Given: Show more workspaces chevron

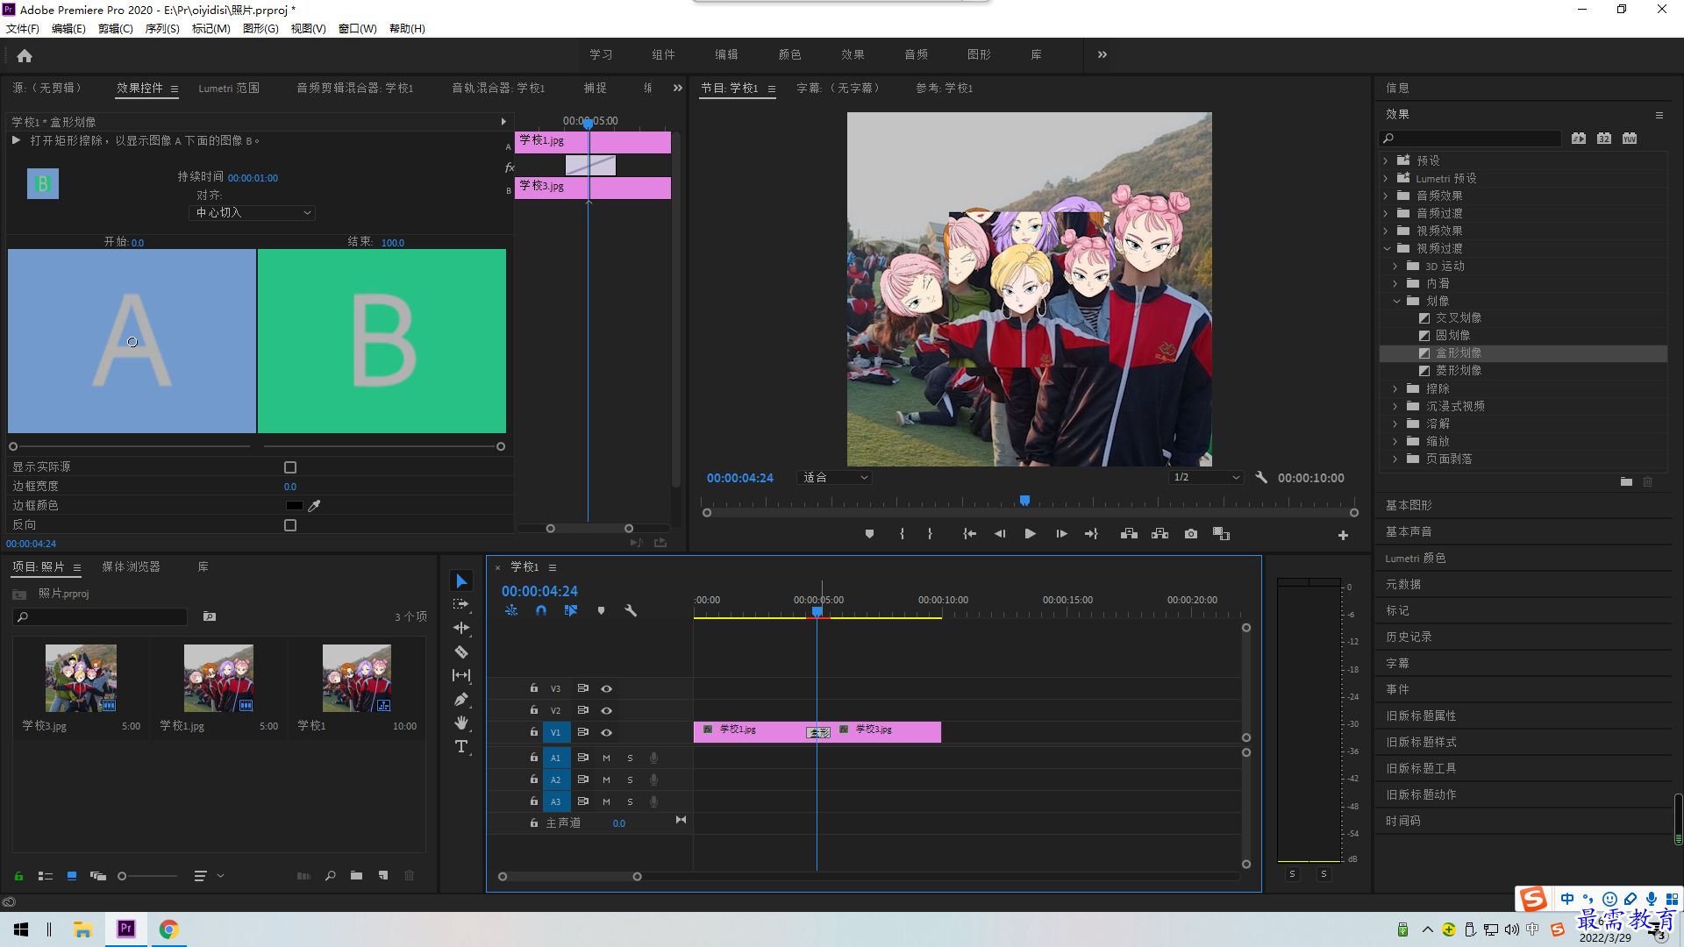Looking at the screenshot, I should 1102,54.
